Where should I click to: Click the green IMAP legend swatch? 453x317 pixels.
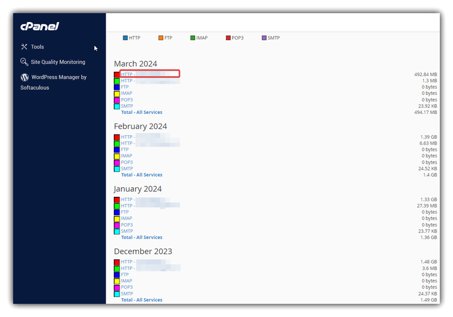click(193, 38)
